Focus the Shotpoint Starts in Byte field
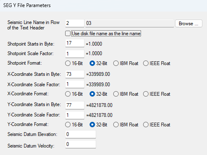This screenshot has height=155, width=207. point(75,43)
